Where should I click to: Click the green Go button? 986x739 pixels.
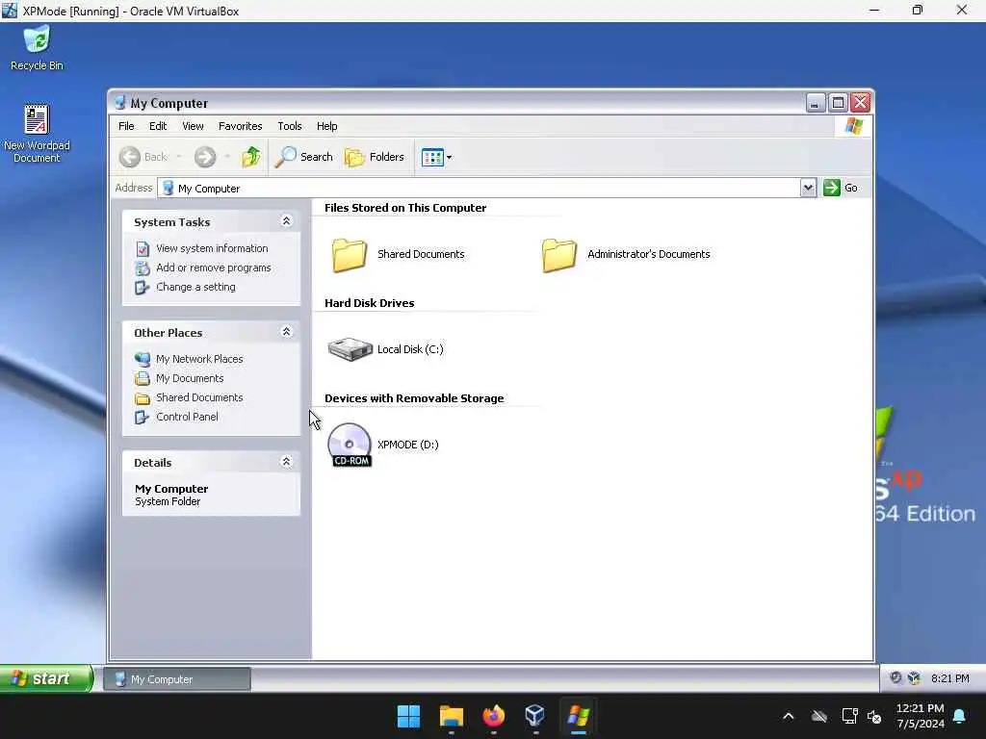point(841,188)
